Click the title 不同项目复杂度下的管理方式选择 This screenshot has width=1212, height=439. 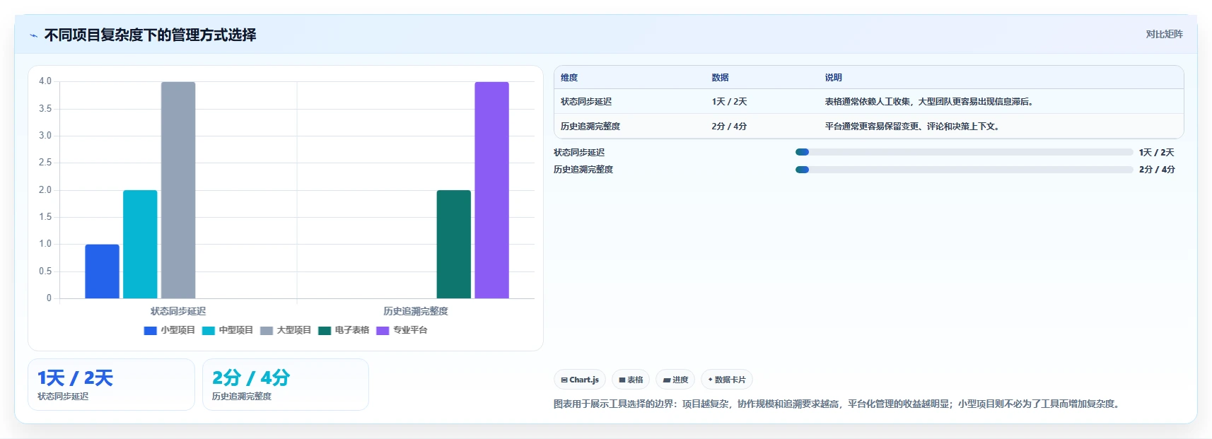150,35
